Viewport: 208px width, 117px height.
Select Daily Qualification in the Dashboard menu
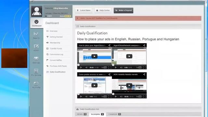(57, 72)
